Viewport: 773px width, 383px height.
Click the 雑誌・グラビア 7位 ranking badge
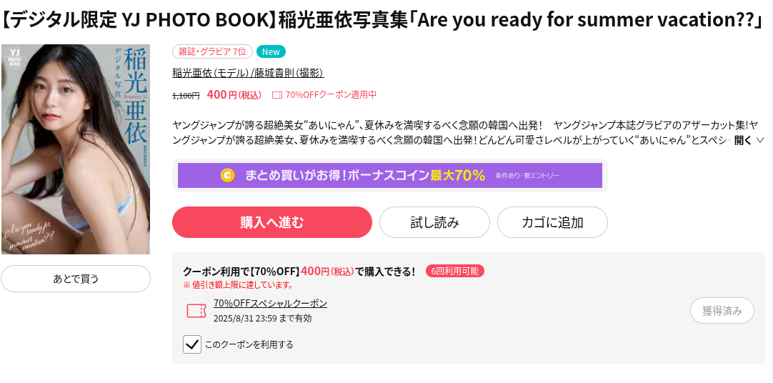[212, 51]
